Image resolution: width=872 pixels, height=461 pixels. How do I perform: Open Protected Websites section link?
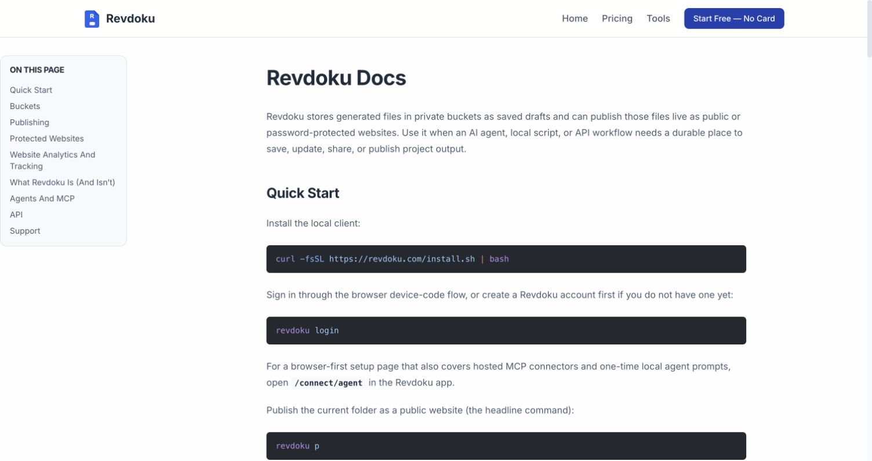tap(47, 139)
